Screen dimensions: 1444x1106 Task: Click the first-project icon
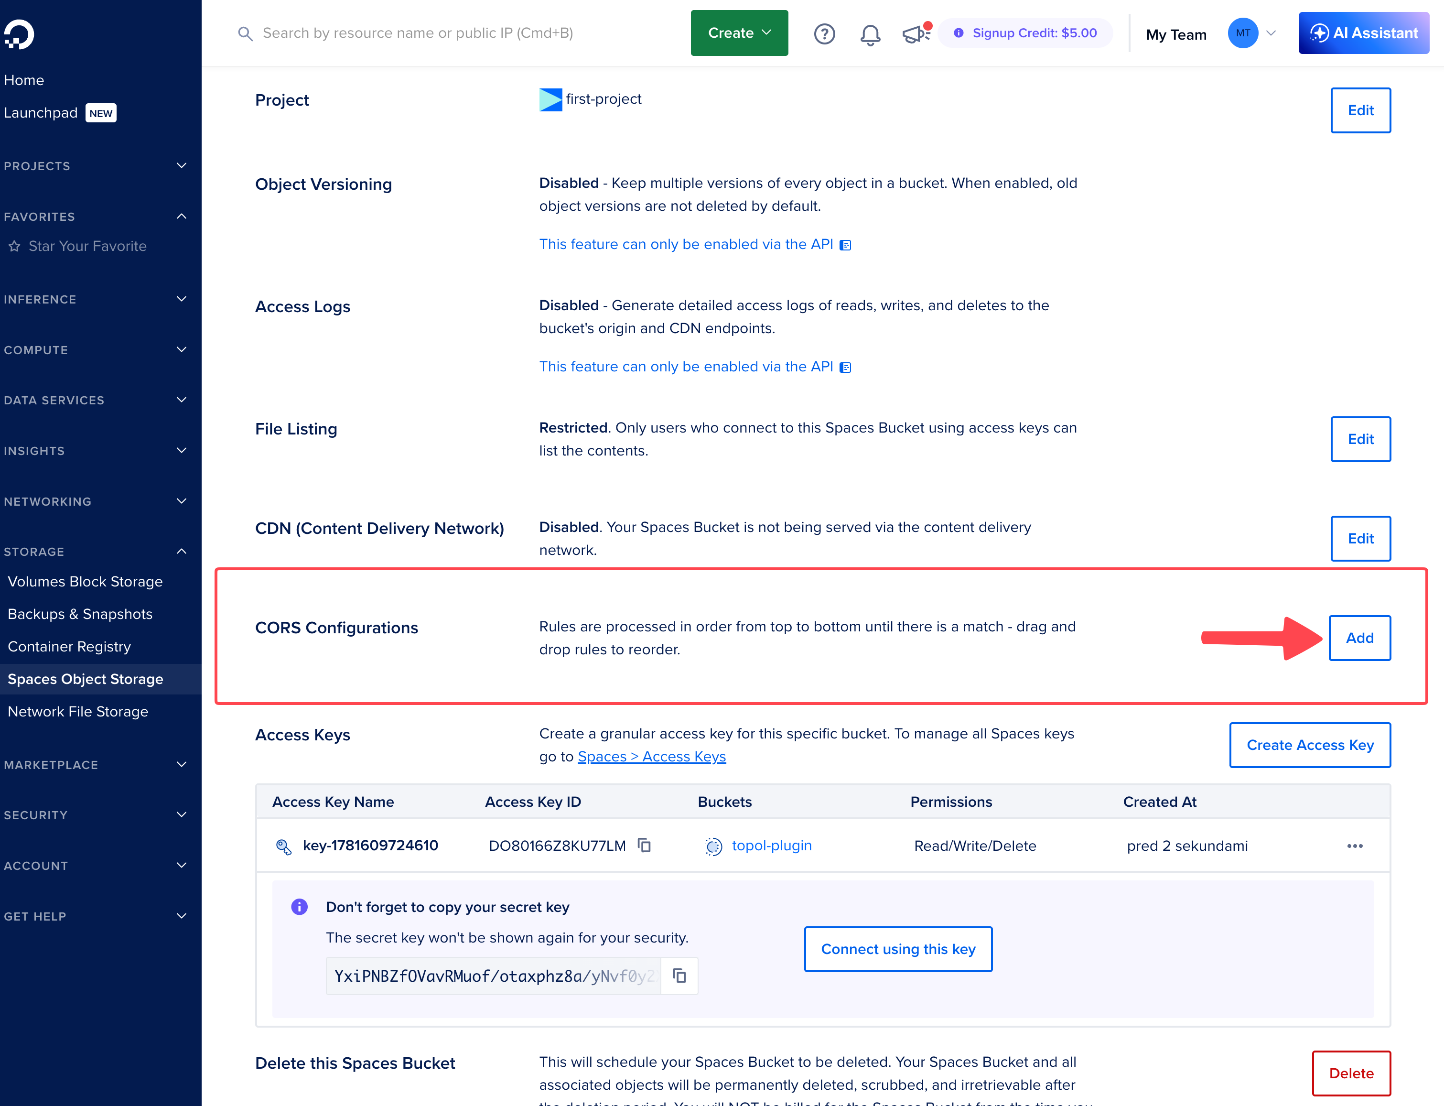550,99
